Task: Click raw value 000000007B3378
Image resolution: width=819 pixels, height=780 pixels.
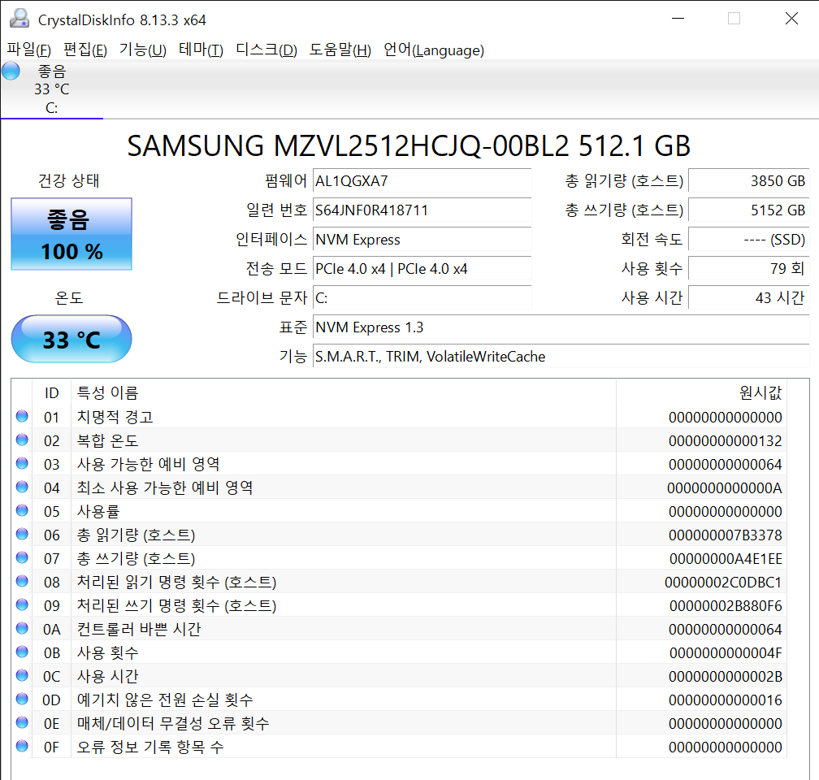Action: pos(725,535)
